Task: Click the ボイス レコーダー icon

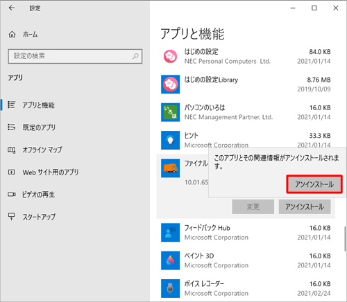Action: tap(170, 288)
